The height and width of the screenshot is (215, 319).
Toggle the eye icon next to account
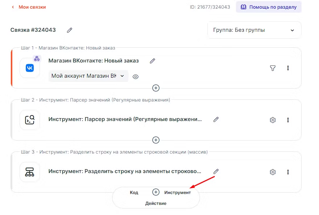click(136, 77)
